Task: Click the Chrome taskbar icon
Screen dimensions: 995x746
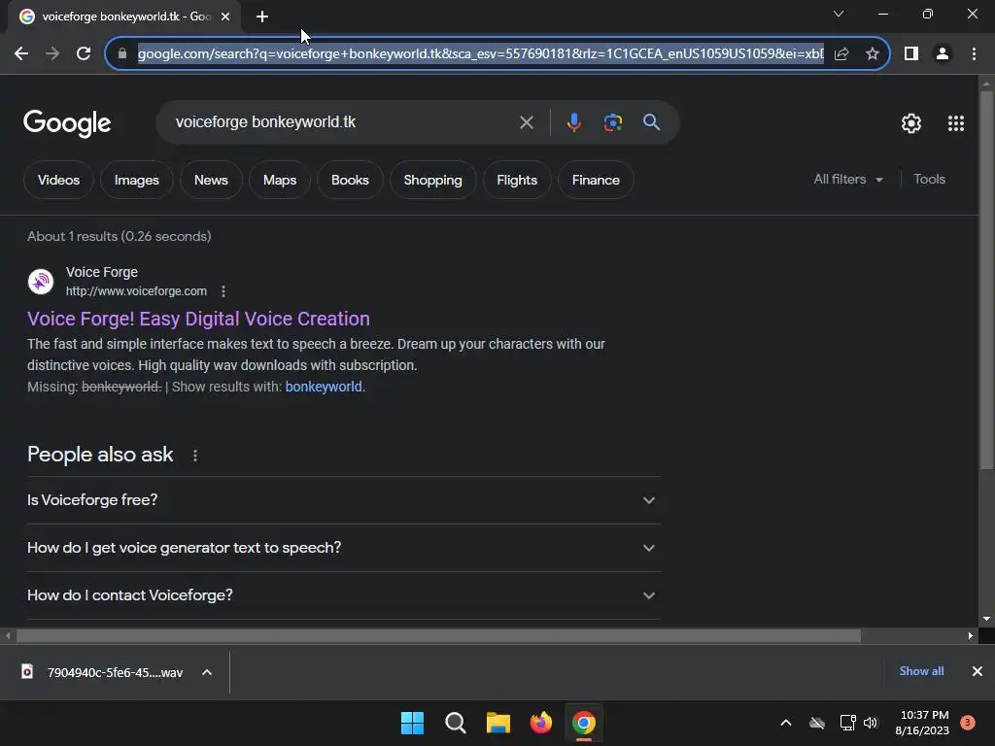Action: click(584, 723)
